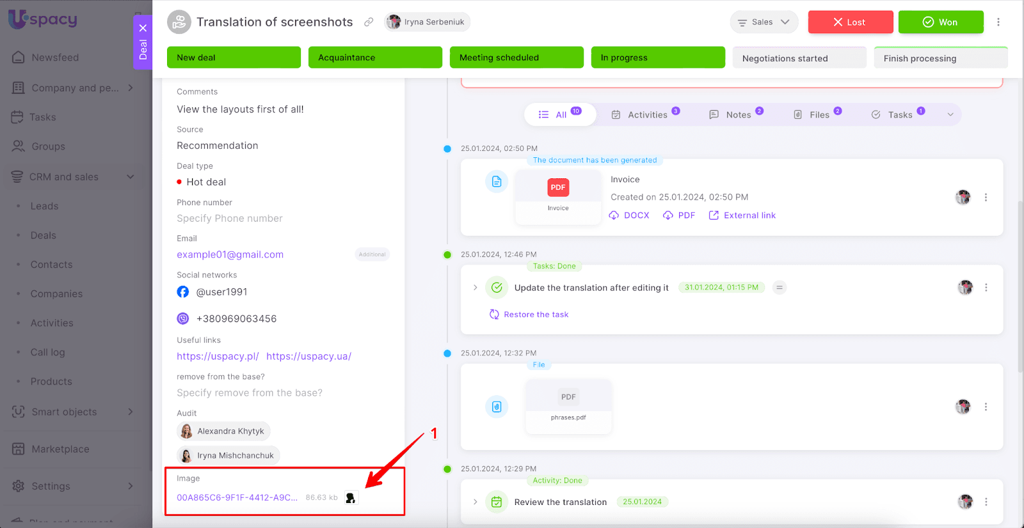The height and width of the screenshot is (528, 1024).
Task: Switch to the Files tab
Action: tap(817, 115)
